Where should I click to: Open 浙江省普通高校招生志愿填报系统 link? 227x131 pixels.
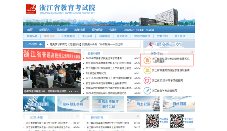pos(171,70)
